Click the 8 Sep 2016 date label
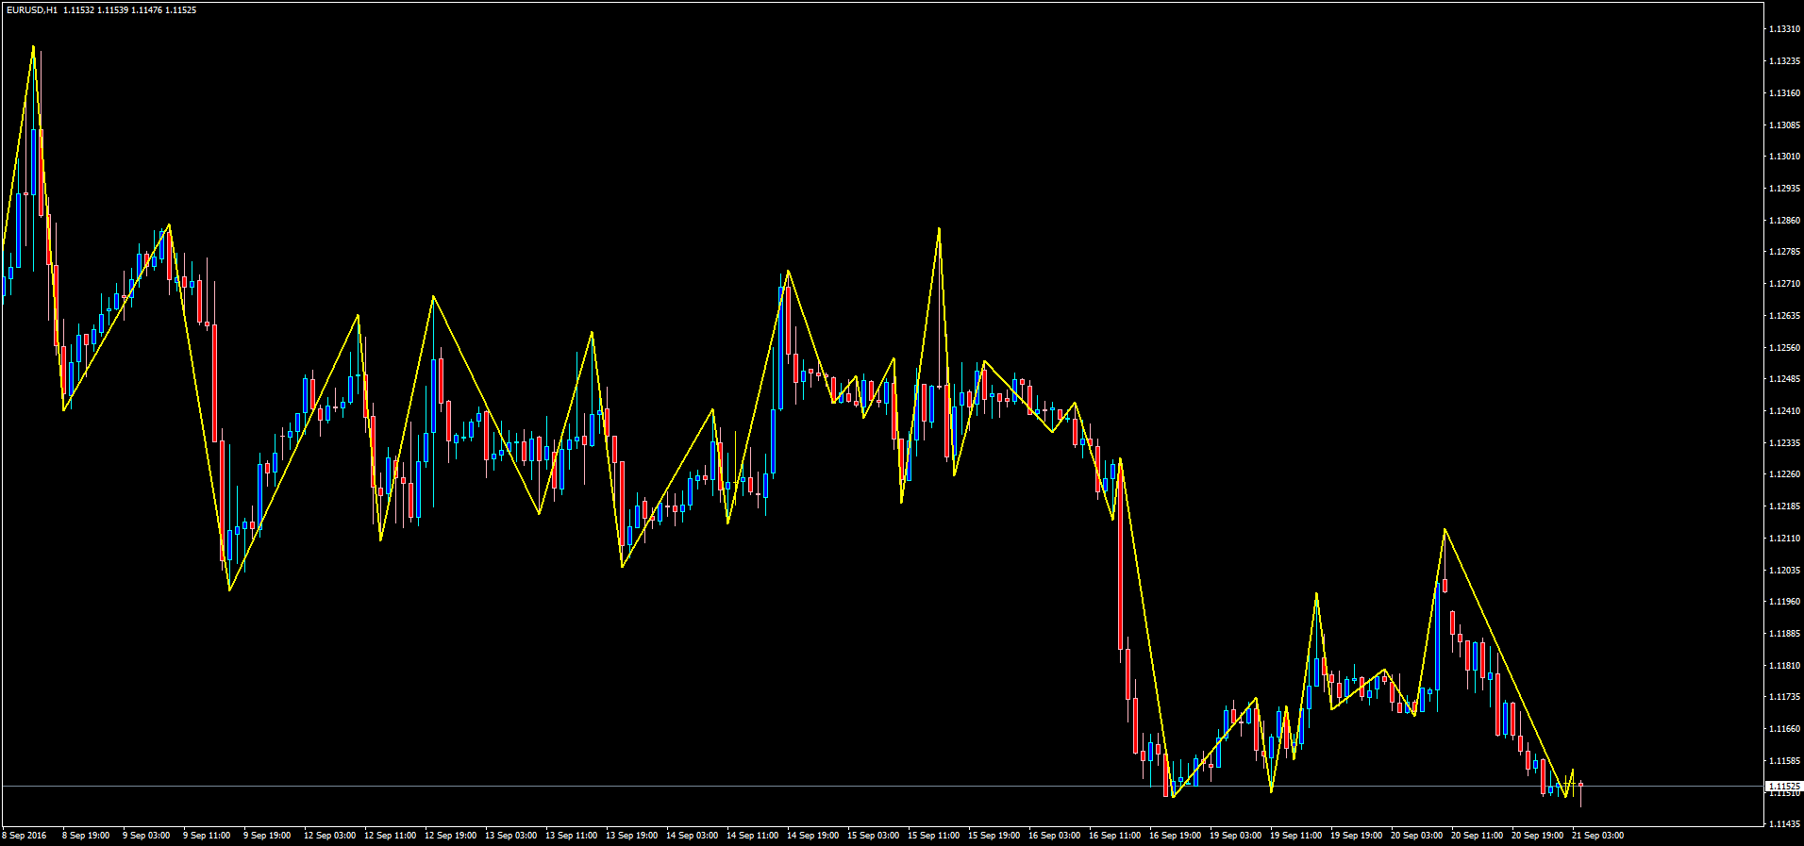The image size is (1804, 846). [25, 836]
